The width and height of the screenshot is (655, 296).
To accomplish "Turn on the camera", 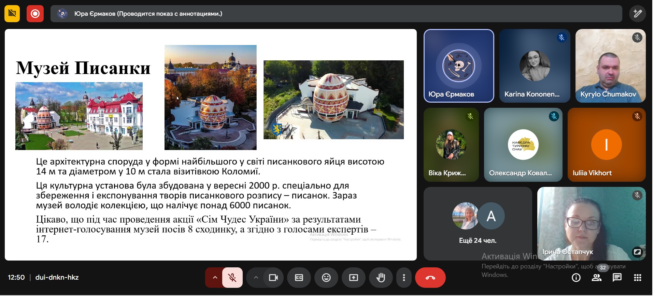I will (273, 278).
